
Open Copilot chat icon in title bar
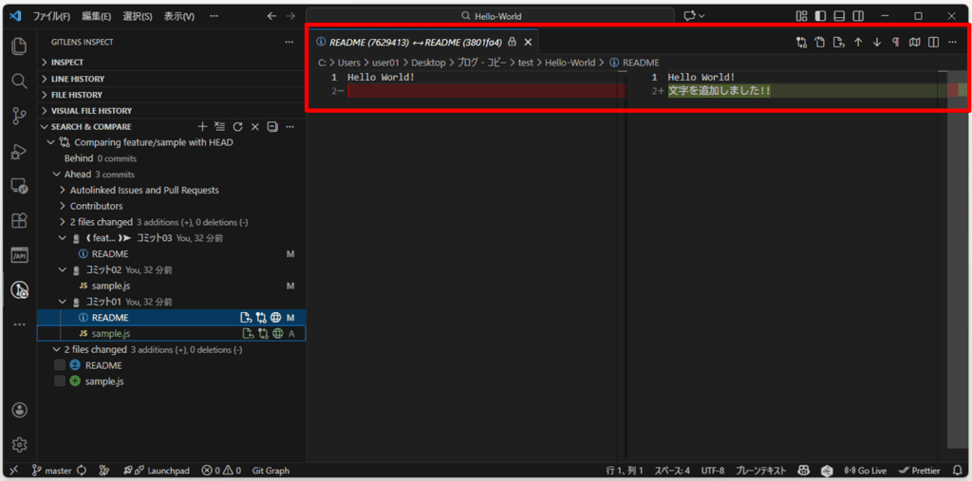[x=690, y=16]
